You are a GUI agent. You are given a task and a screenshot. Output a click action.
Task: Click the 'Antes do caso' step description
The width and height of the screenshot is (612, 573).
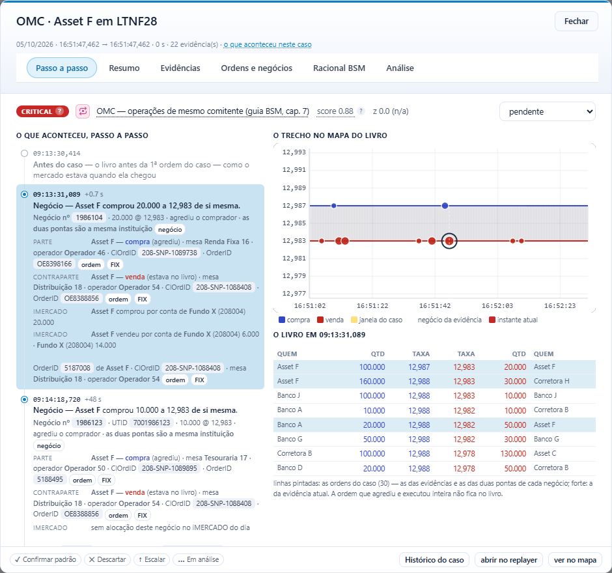[x=141, y=170]
